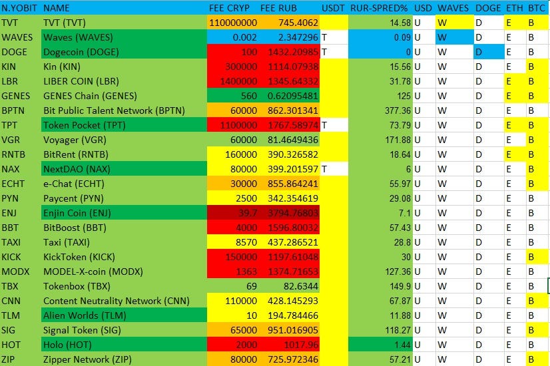Click the NAME header cell
The image size is (550, 366).
pyautogui.click(x=124, y=8)
